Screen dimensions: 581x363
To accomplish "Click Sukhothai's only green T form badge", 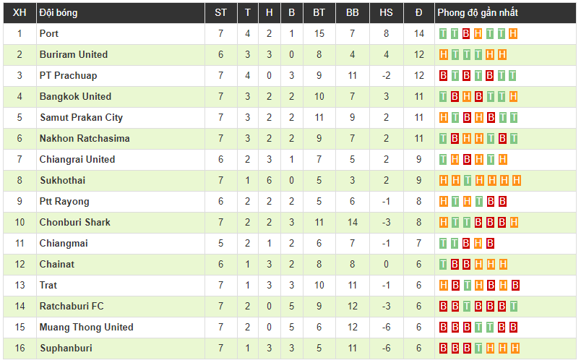I will click(x=467, y=180).
